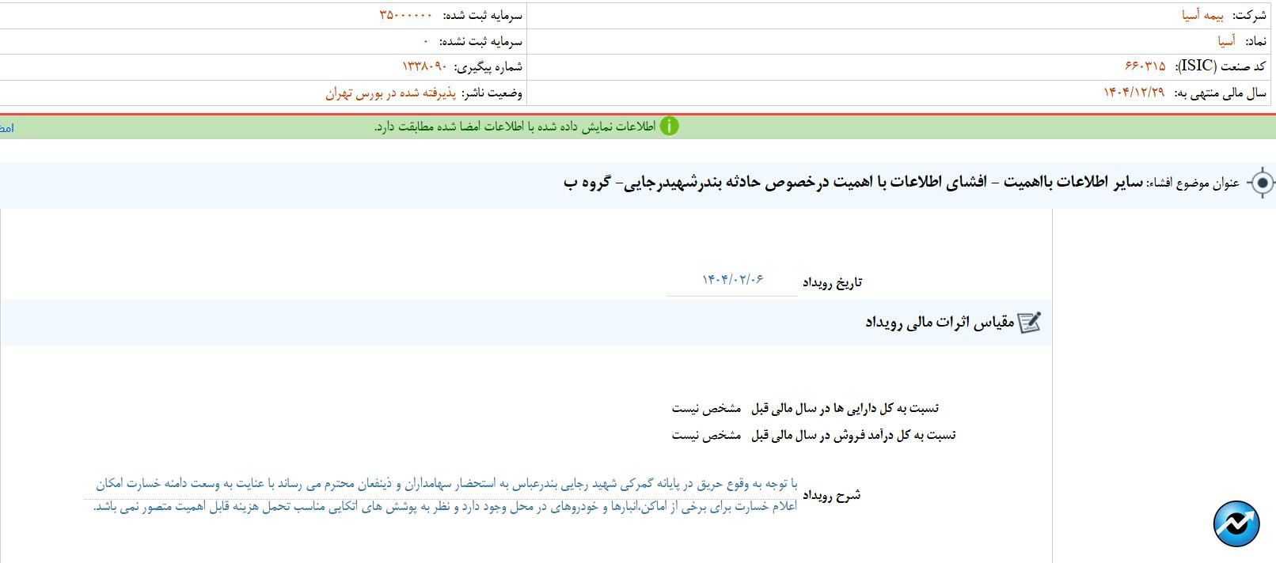Select symbol value آسیا

click(1226, 41)
